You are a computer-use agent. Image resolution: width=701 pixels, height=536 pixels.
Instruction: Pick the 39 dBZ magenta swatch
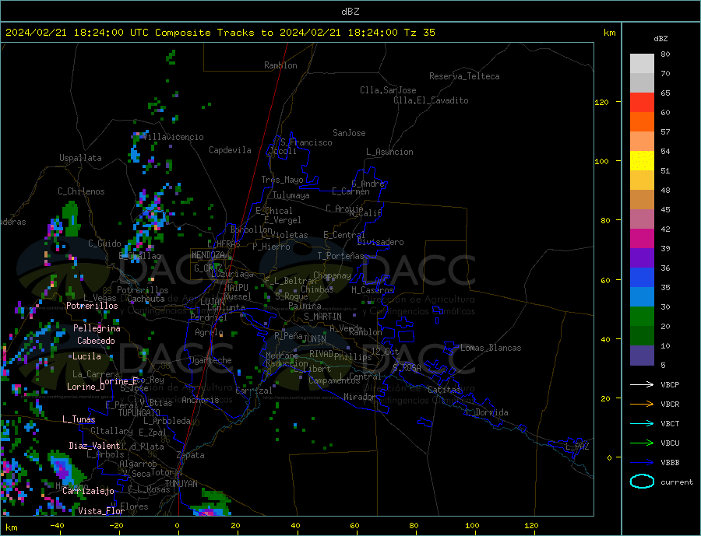[642, 239]
